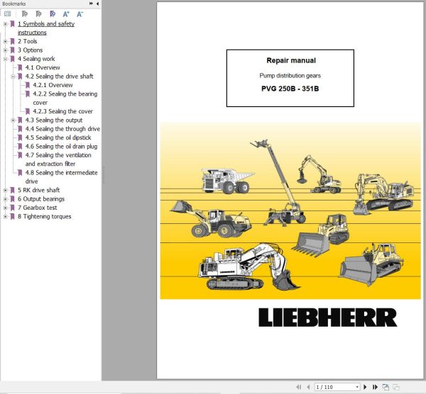Click bookmark icon beside 7 Gearbox test
Screen dimensions: 426x394
12,208
